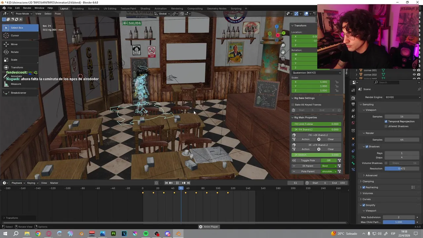Hide corner.001 in viewport via eye icon
Image resolution: width=423 pixels, height=238 pixels.
[414, 70]
